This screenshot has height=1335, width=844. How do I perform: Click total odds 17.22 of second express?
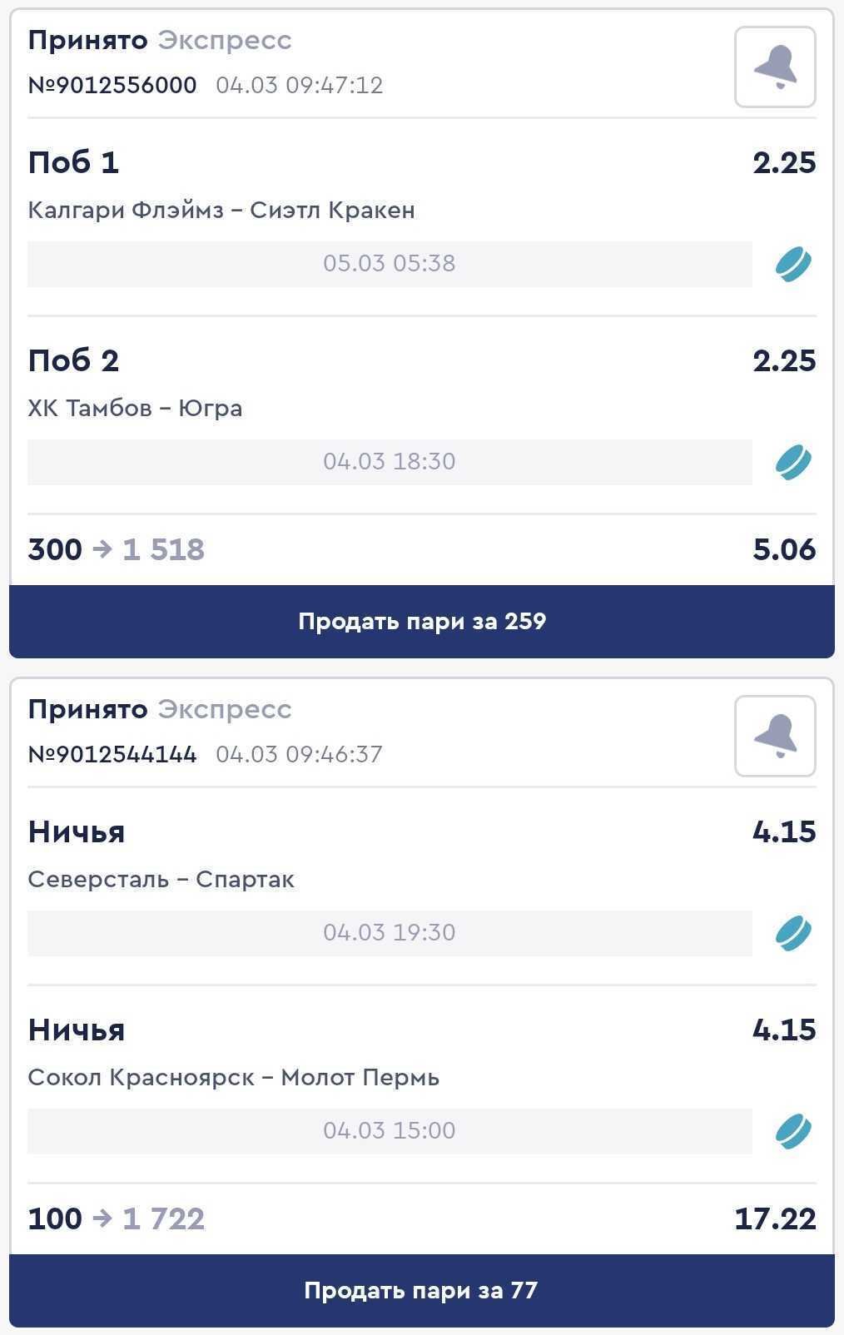tap(774, 1218)
